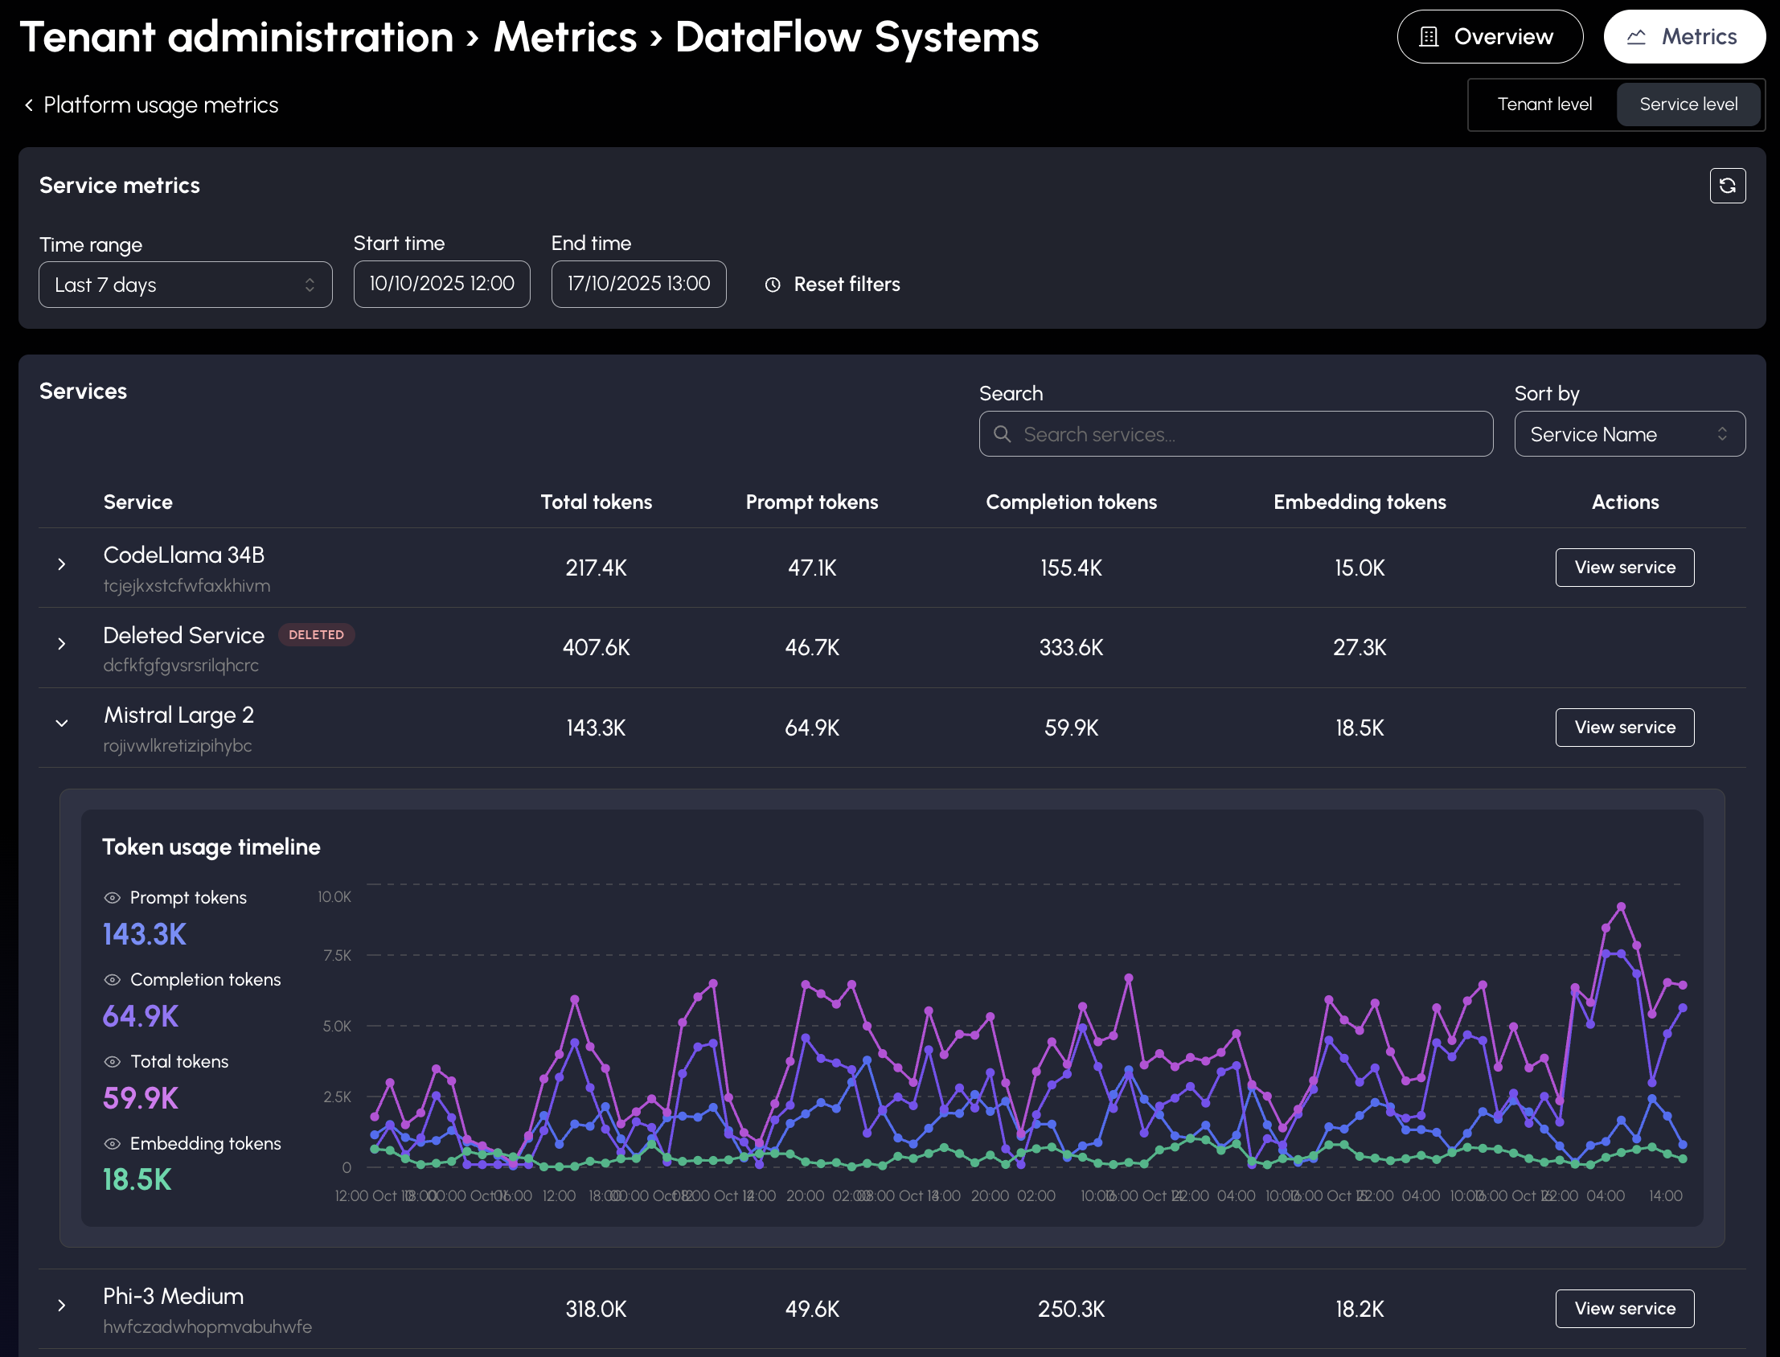Click the 318.0K total tokens value

click(x=596, y=1309)
